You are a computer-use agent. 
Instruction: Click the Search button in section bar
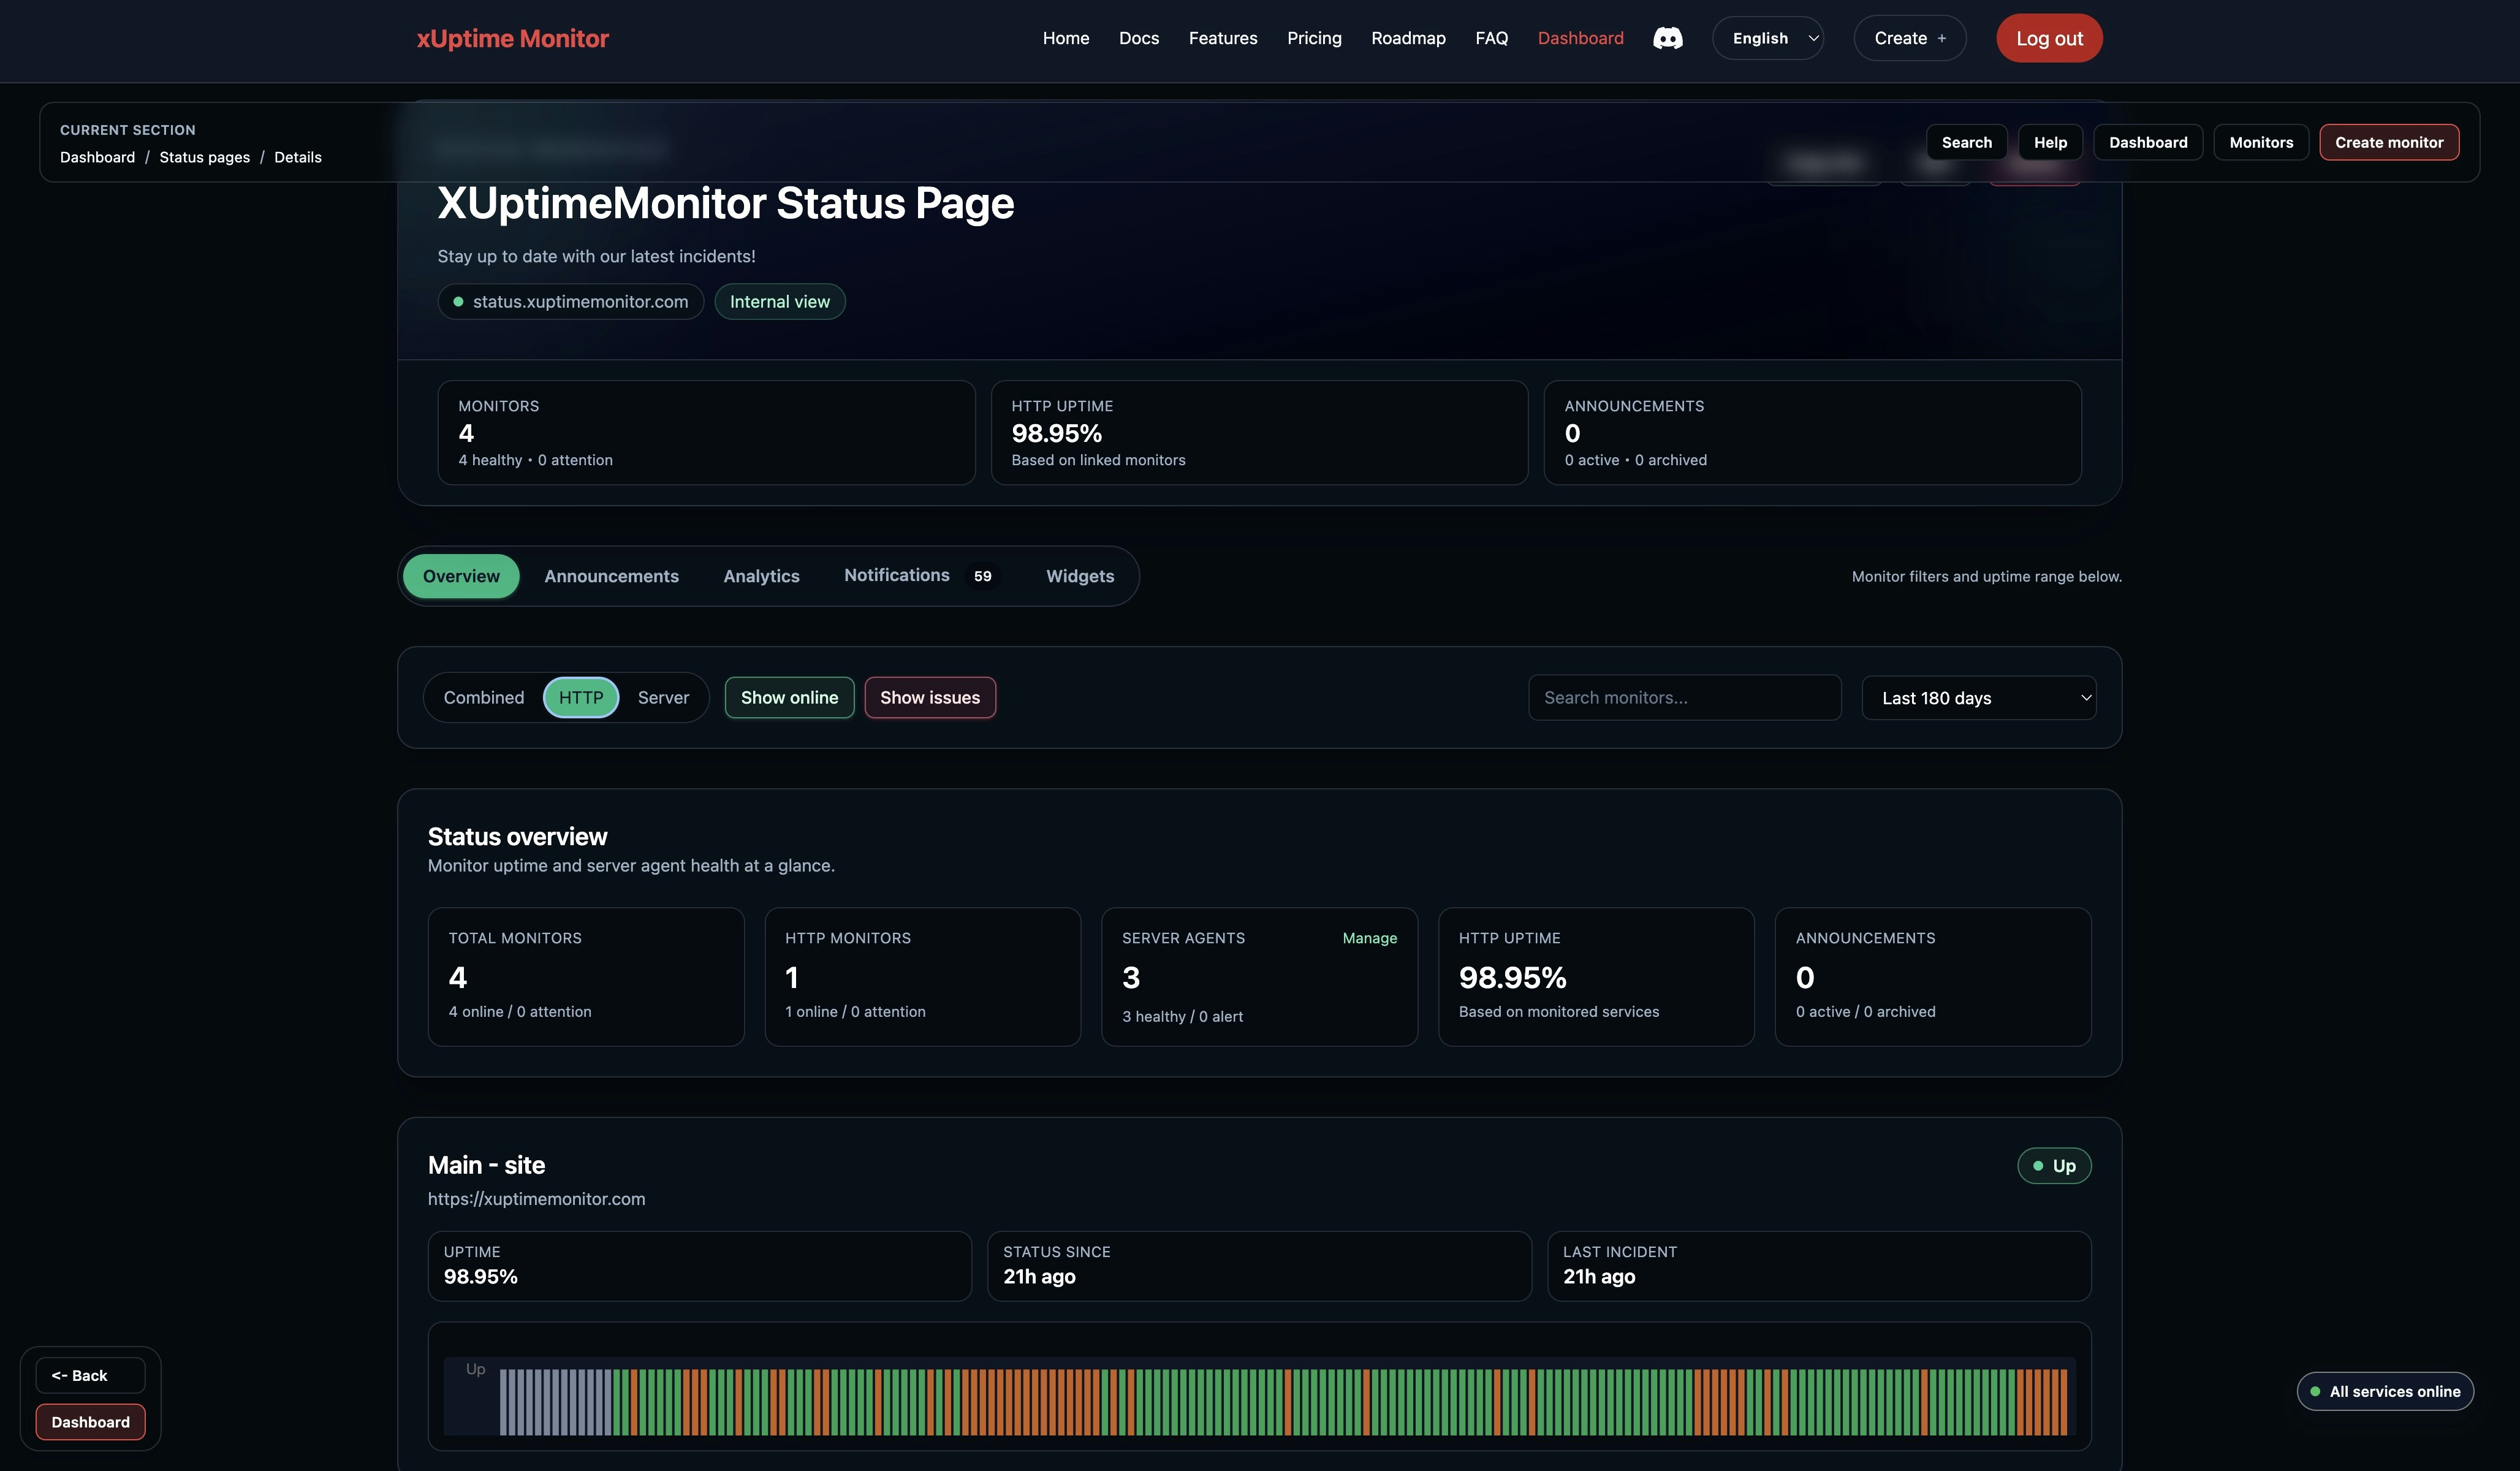click(1966, 142)
